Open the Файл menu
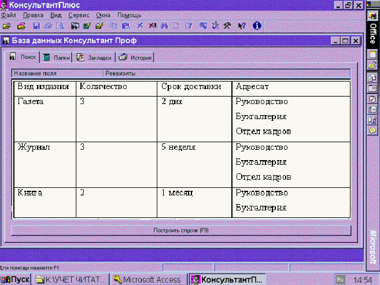The width and height of the screenshot is (380, 285). click(9, 15)
